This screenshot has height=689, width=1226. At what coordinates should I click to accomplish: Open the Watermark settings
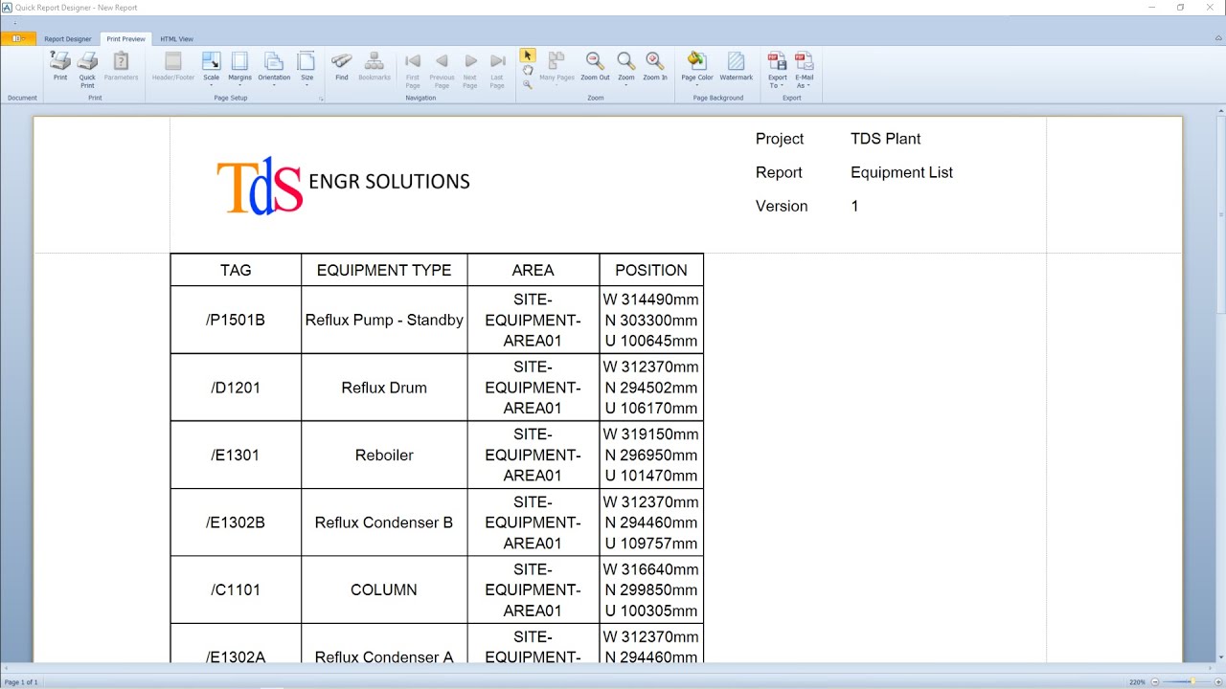[x=736, y=67]
